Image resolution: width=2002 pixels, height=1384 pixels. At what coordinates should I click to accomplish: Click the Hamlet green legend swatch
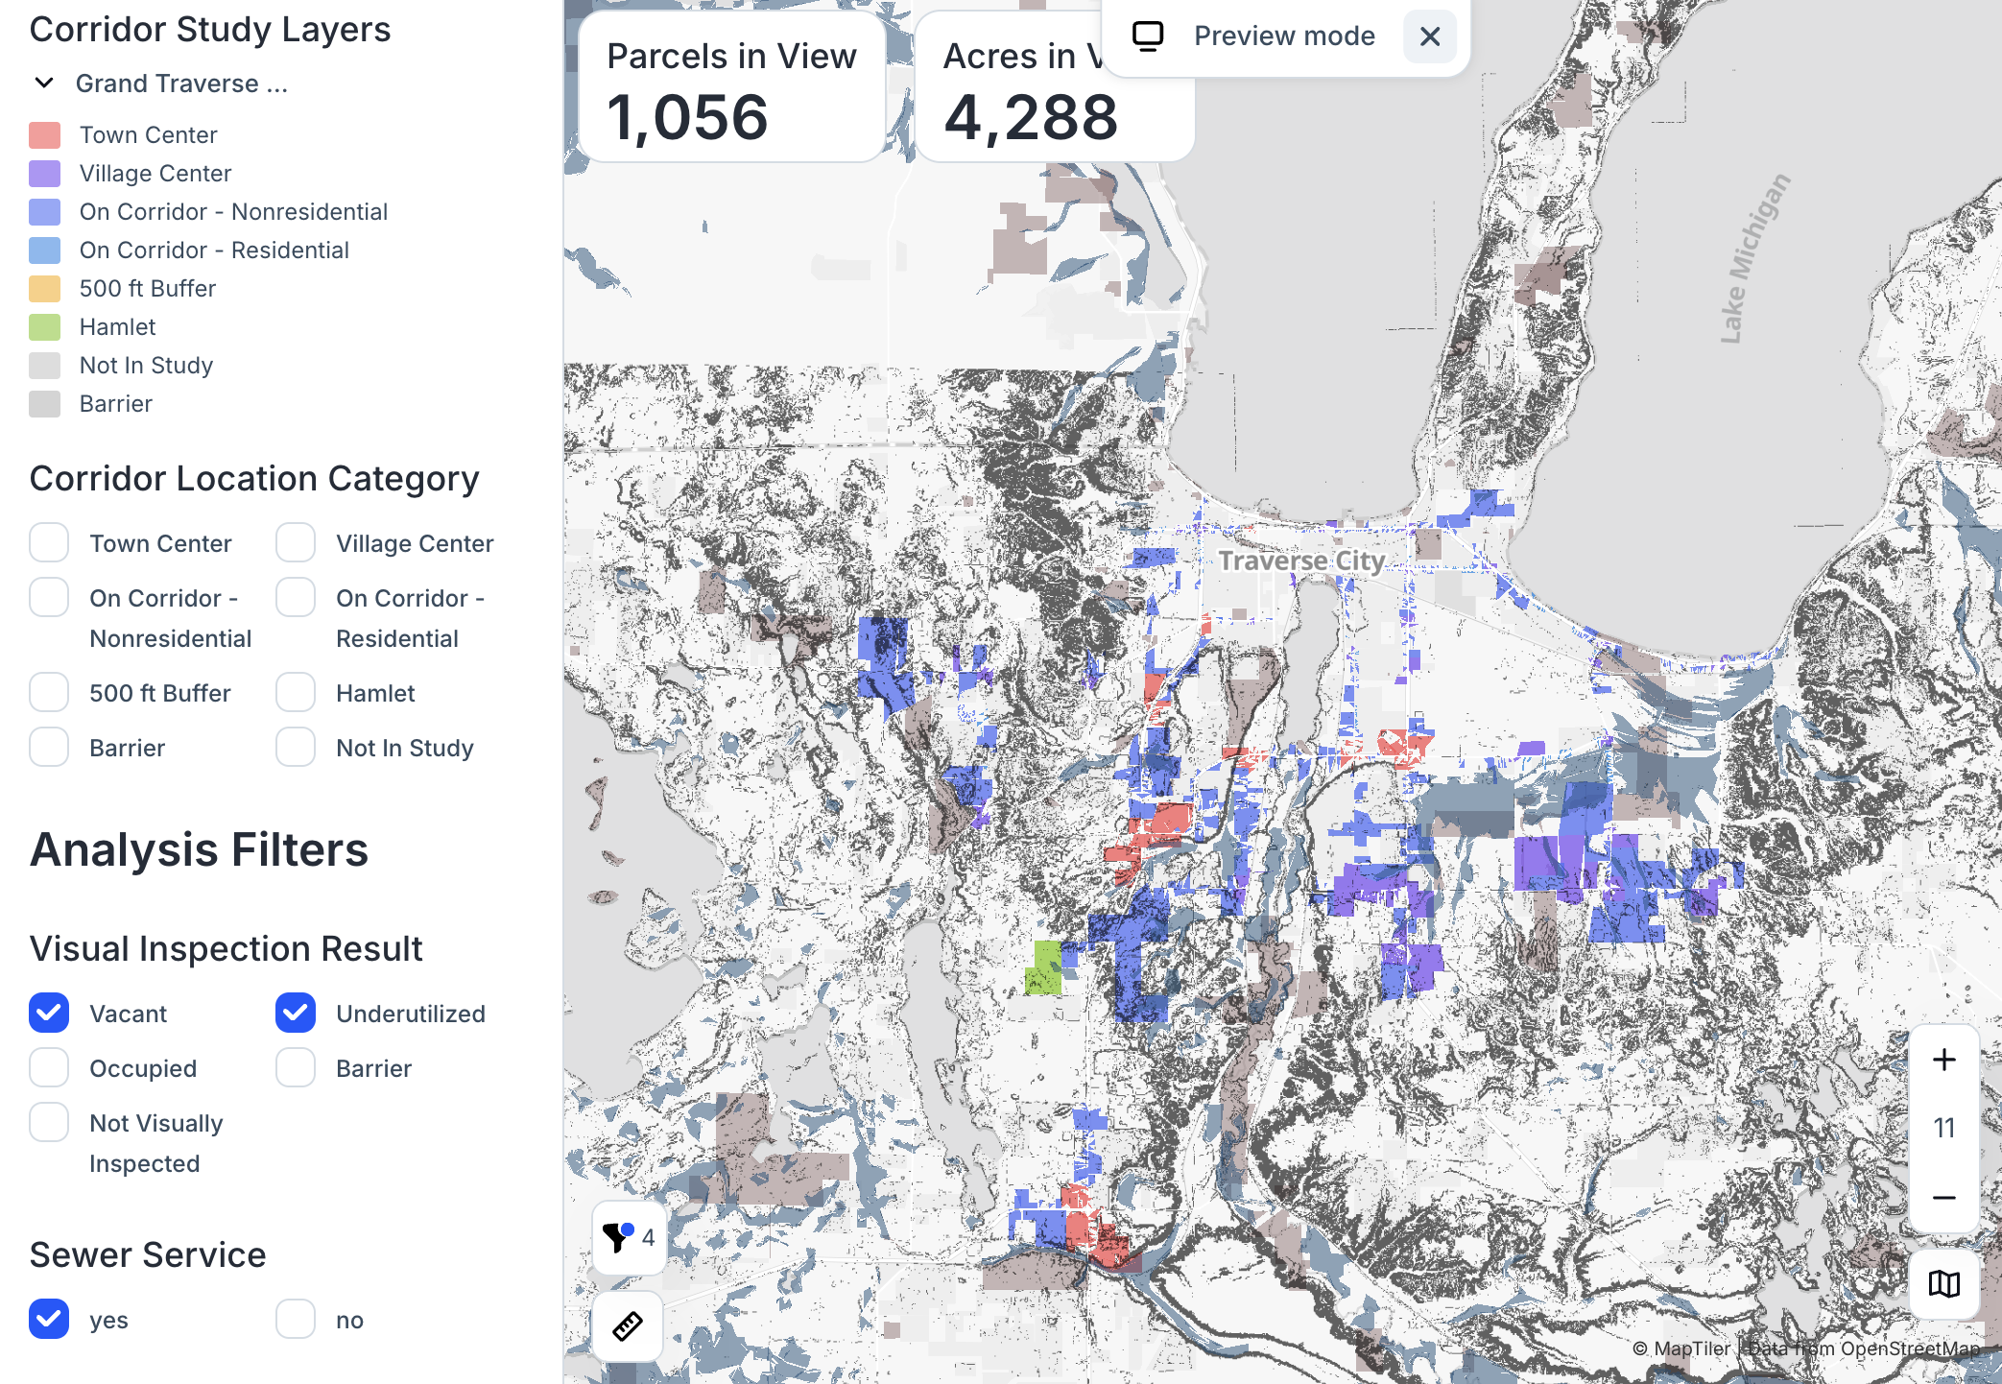tap(45, 327)
